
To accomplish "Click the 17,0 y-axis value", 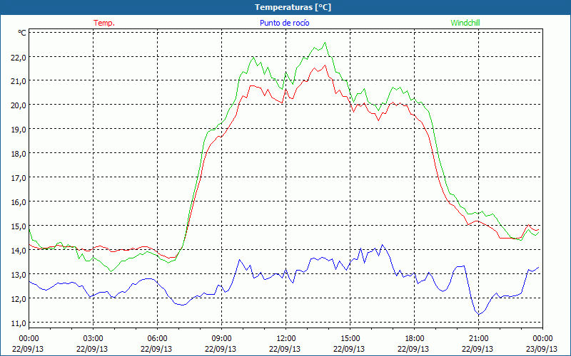I will point(19,177).
